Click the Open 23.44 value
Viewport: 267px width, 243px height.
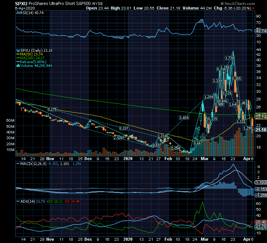tap(97, 8)
